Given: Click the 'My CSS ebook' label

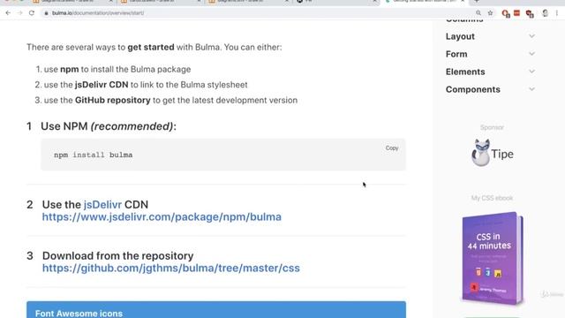Looking at the screenshot, I should (492, 198).
